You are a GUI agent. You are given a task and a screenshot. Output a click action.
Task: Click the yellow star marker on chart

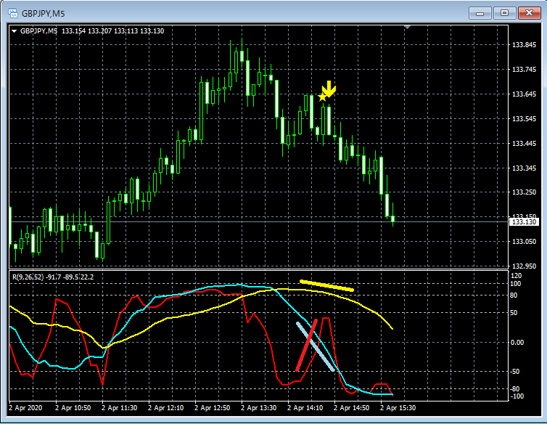pos(322,97)
